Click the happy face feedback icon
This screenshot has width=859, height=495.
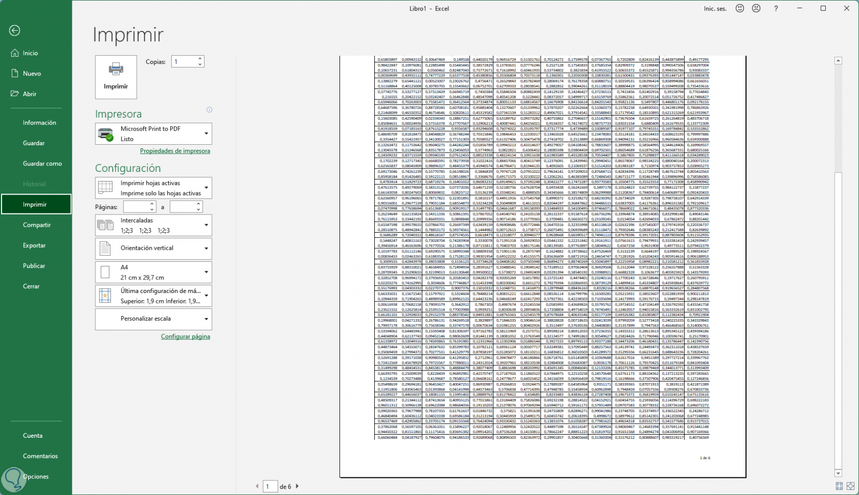point(739,8)
